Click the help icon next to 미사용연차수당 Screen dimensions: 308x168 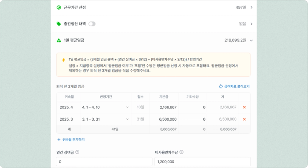[181, 152]
